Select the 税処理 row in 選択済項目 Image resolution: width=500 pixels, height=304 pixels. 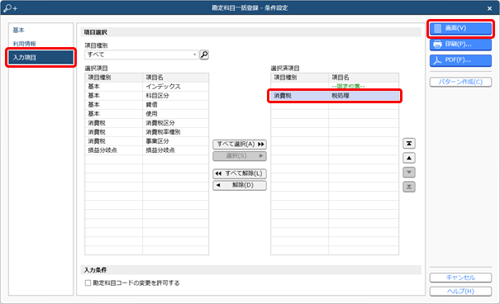click(x=335, y=96)
